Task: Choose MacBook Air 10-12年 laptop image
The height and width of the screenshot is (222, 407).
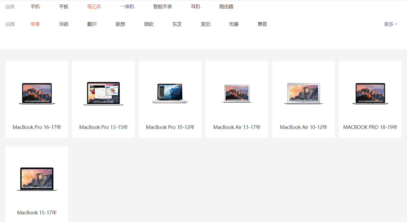Action: pos(303,94)
